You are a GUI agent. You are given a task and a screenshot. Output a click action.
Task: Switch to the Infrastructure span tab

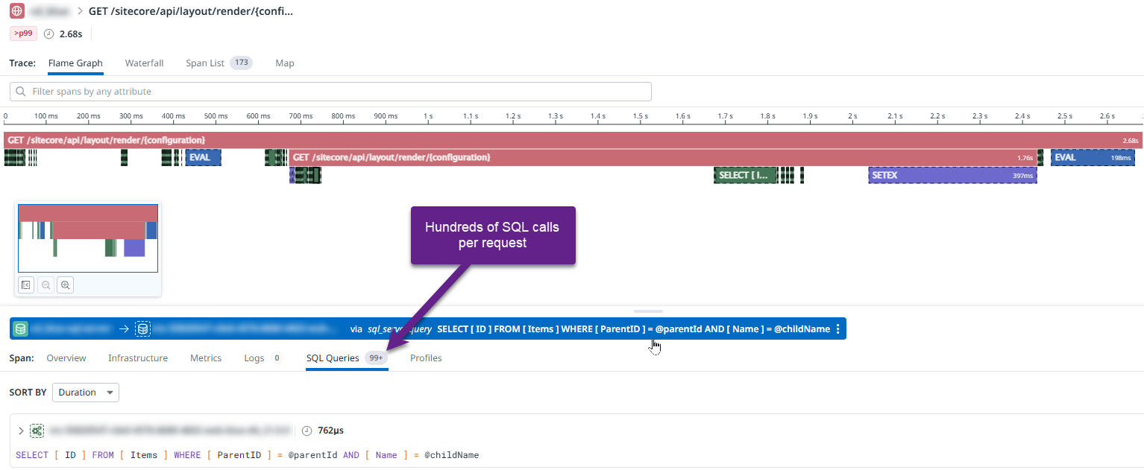click(x=137, y=358)
